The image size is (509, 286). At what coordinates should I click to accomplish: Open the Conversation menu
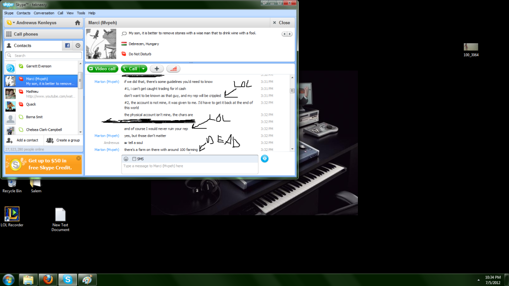[44, 13]
